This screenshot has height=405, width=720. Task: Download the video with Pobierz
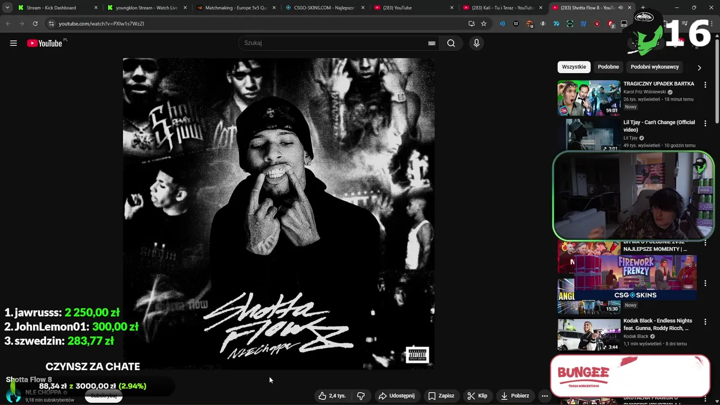[515, 396]
